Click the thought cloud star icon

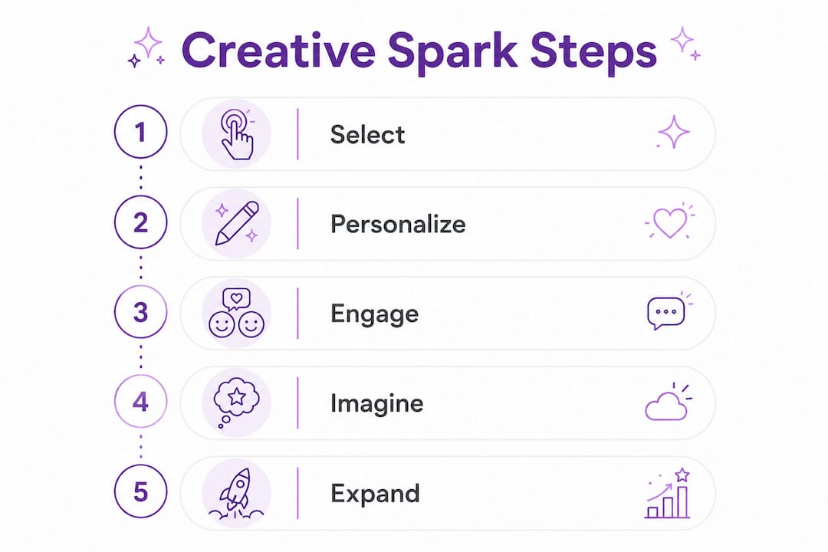click(x=236, y=402)
